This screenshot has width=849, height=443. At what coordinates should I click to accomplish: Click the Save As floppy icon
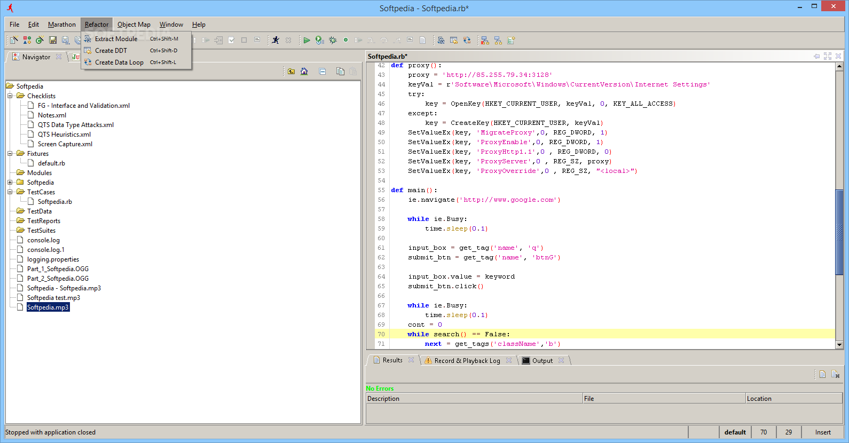coord(65,40)
